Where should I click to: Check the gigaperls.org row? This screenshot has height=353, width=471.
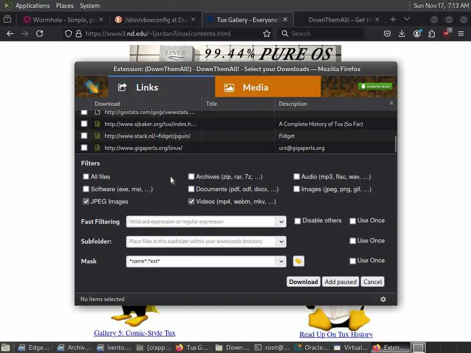coord(84,148)
